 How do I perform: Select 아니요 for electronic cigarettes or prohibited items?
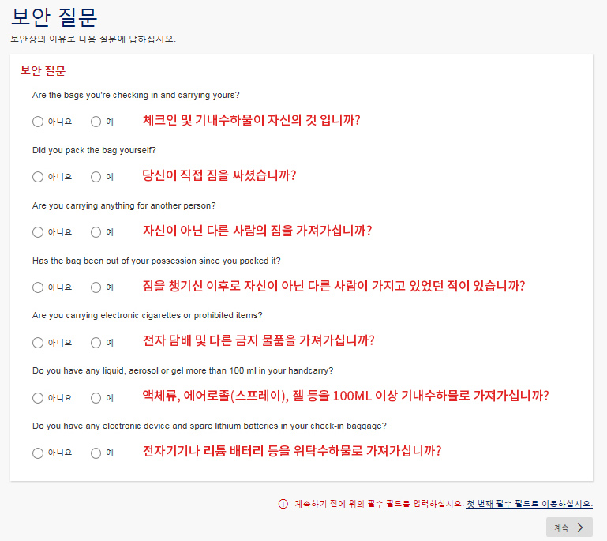coord(38,343)
